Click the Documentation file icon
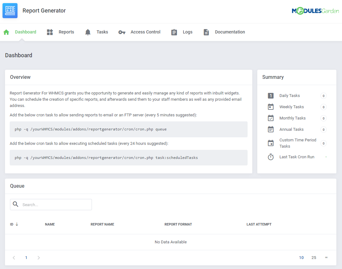 click(x=206, y=32)
